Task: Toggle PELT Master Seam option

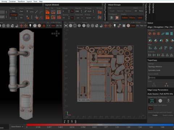Action: [x=150, y=108]
